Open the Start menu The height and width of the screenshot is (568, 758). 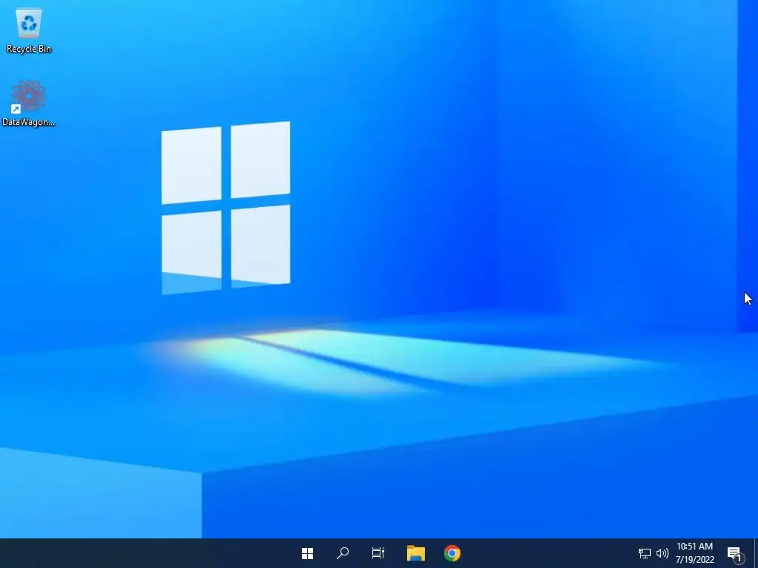point(307,553)
